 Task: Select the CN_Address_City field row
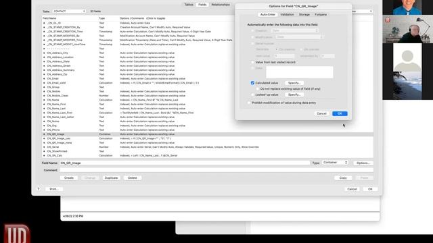coord(208,53)
